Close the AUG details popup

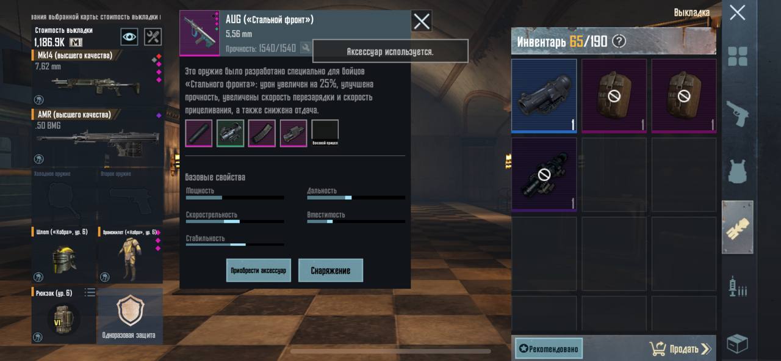(x=422, y=22)
